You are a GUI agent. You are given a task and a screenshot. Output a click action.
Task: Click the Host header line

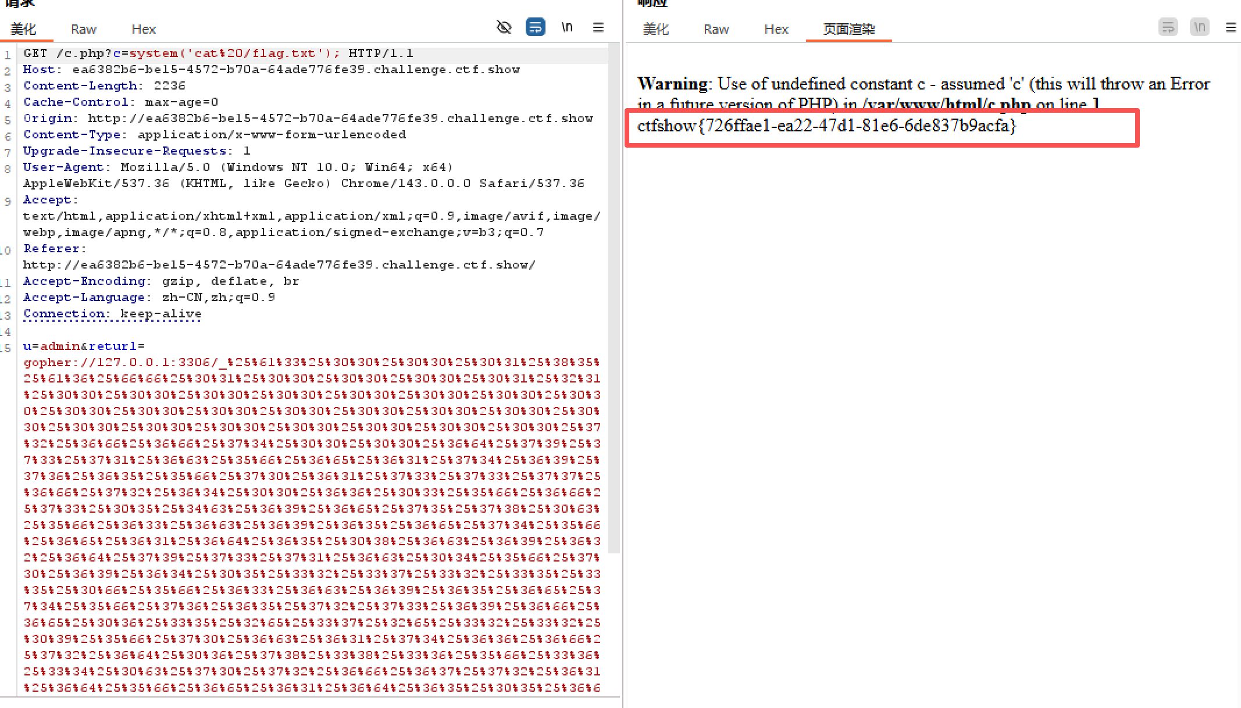tap(272, 70)
